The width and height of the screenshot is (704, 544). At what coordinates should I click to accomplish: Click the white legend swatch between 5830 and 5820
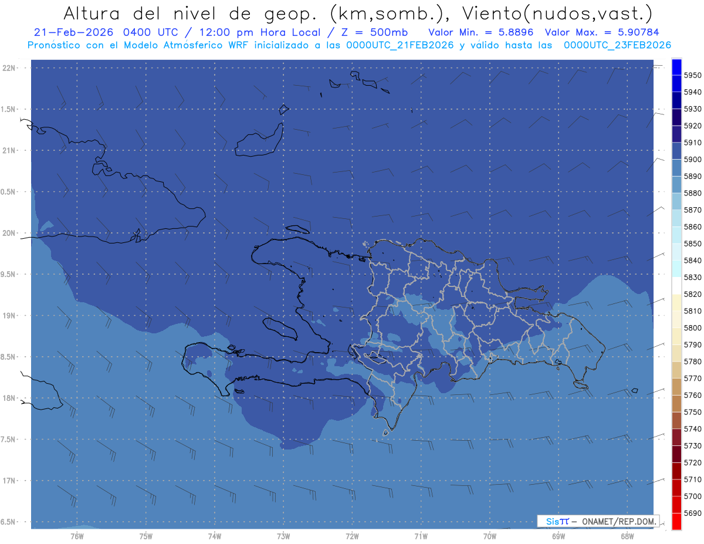click(676, 285)
